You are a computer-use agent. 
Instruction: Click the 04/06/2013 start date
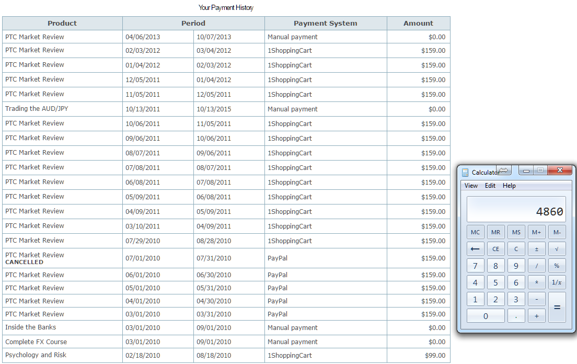tap(143, 37)
